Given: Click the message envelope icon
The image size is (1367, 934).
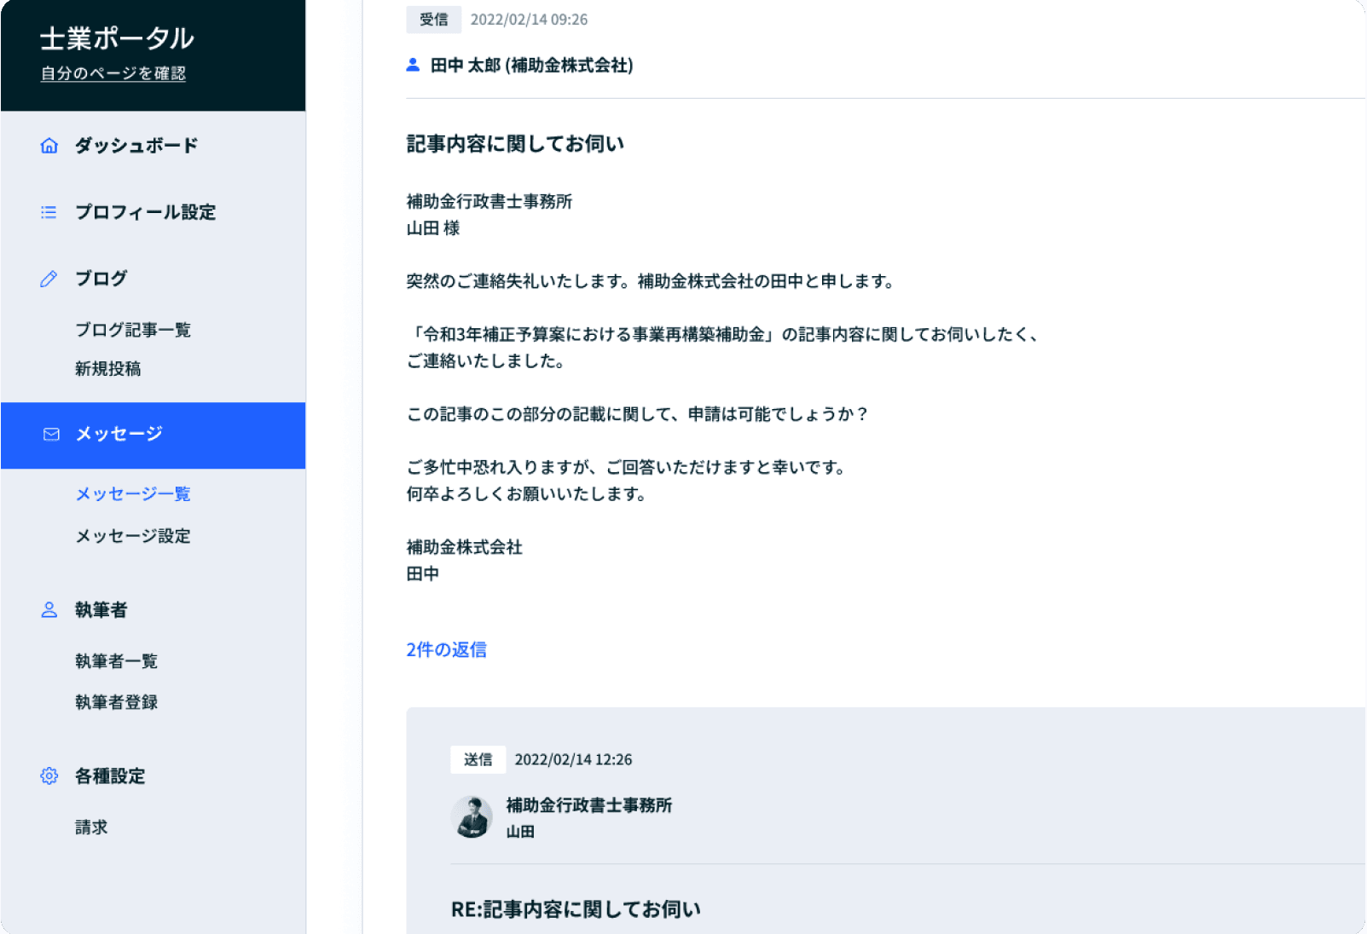Looking at the screenshot, I should coord(51,435).
